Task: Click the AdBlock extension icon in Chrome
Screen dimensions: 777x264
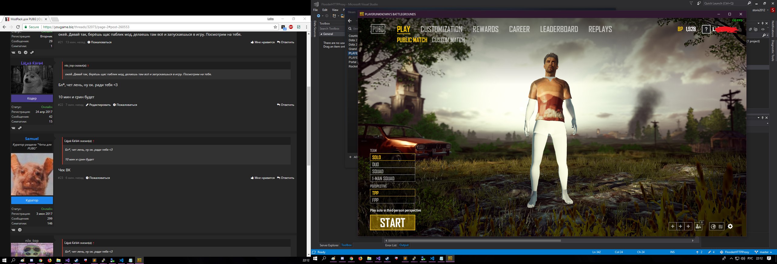Action: point(291,27)
